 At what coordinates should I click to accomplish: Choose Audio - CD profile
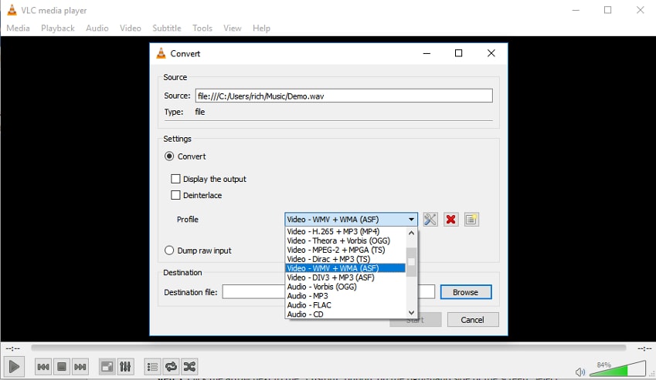[x=345, y=314]
